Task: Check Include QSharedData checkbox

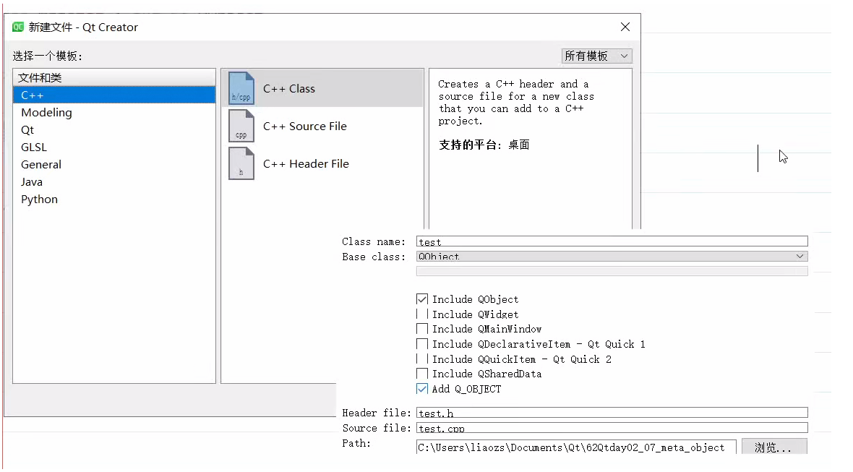Action: 422,374
